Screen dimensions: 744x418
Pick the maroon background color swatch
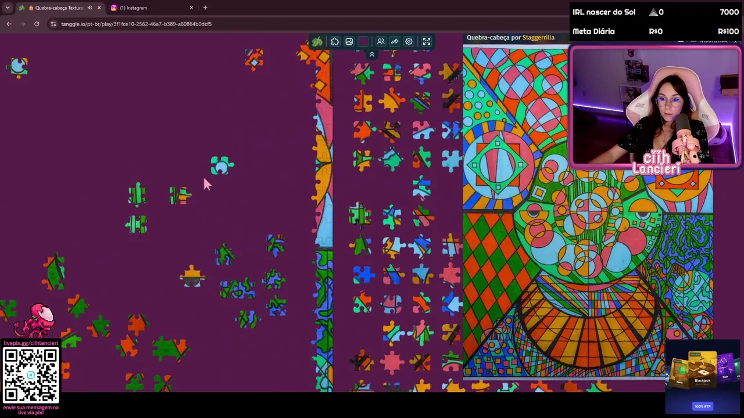363,42
